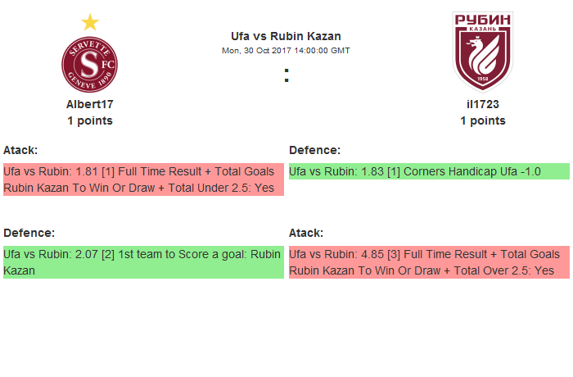
Task: Select the green 1st team to Score bet
Action: click(x=143, y=261)
